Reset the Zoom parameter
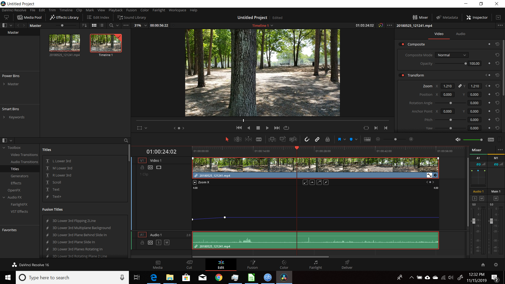Image resolution: width=505 pixels, height=284 pixels. [x=497, y=86]
